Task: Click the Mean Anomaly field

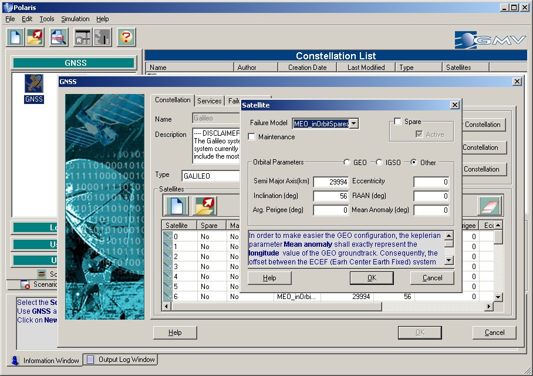Action: (431, 210)
